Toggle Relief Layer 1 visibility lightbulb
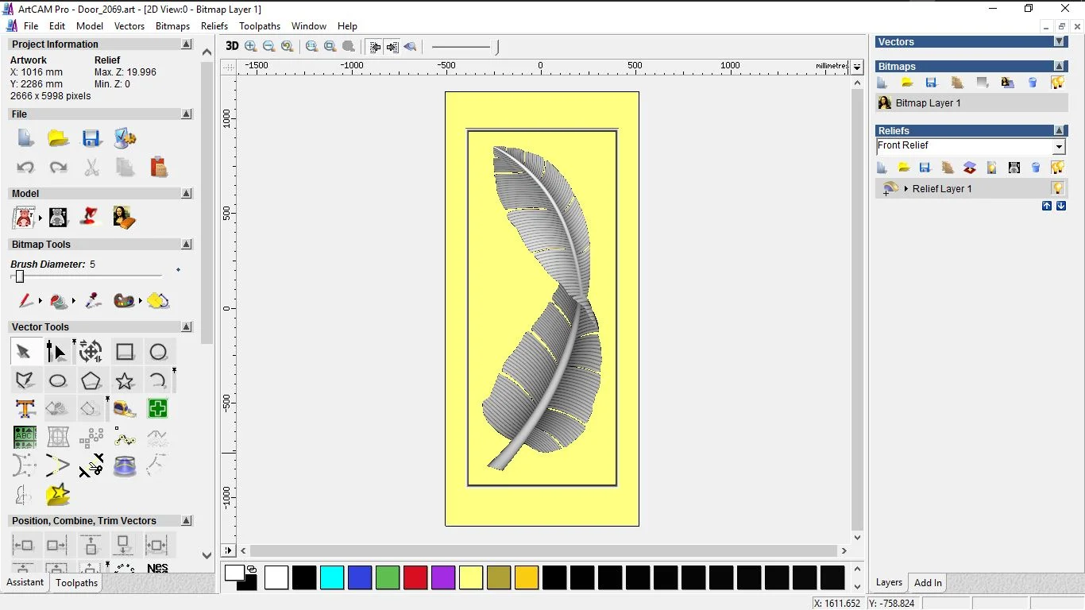1085x610 pixels. click(x=1057, y=188)
